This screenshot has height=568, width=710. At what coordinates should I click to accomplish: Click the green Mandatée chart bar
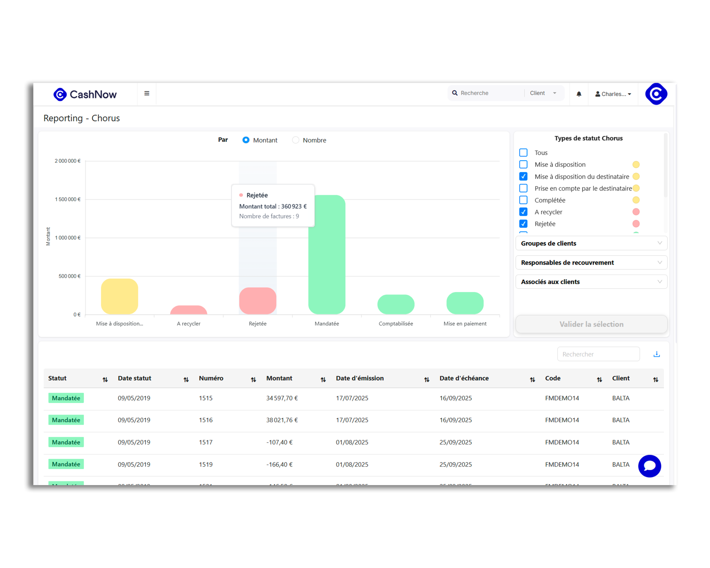[x=327, y=255]
